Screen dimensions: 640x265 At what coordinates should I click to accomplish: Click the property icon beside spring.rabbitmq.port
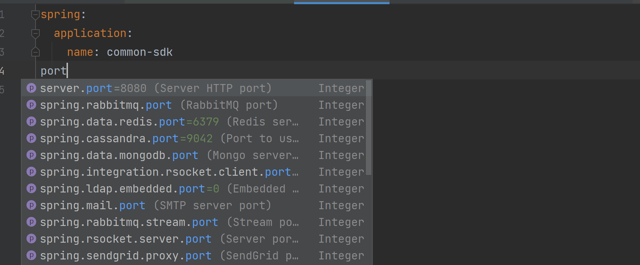[x=31, y=105]
